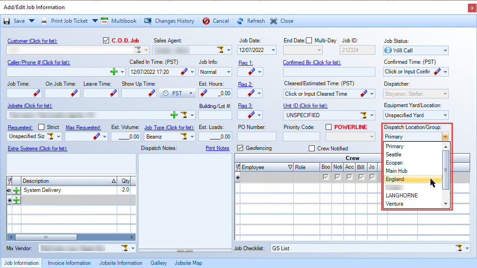
Task: Click the horizontal scrollbar under Description grid
Action: coord(71,237)
